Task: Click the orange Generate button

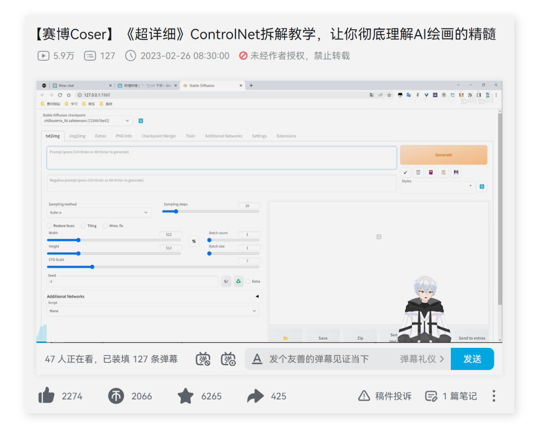Action: [x=443, y=154]
